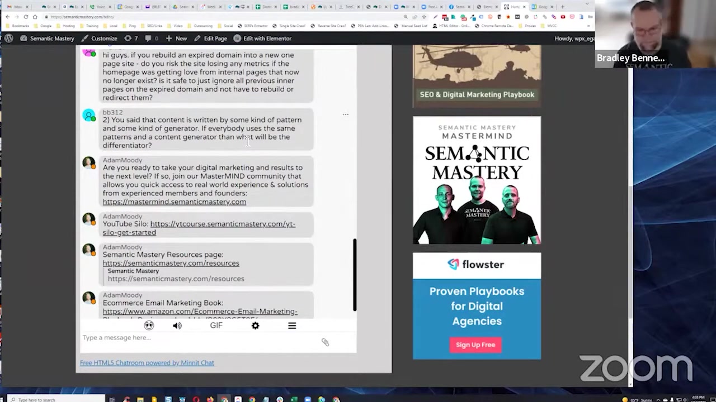
Task: Click Free HTML5 Chatroom powered by Minnit Chat
Action: [147, 363]
